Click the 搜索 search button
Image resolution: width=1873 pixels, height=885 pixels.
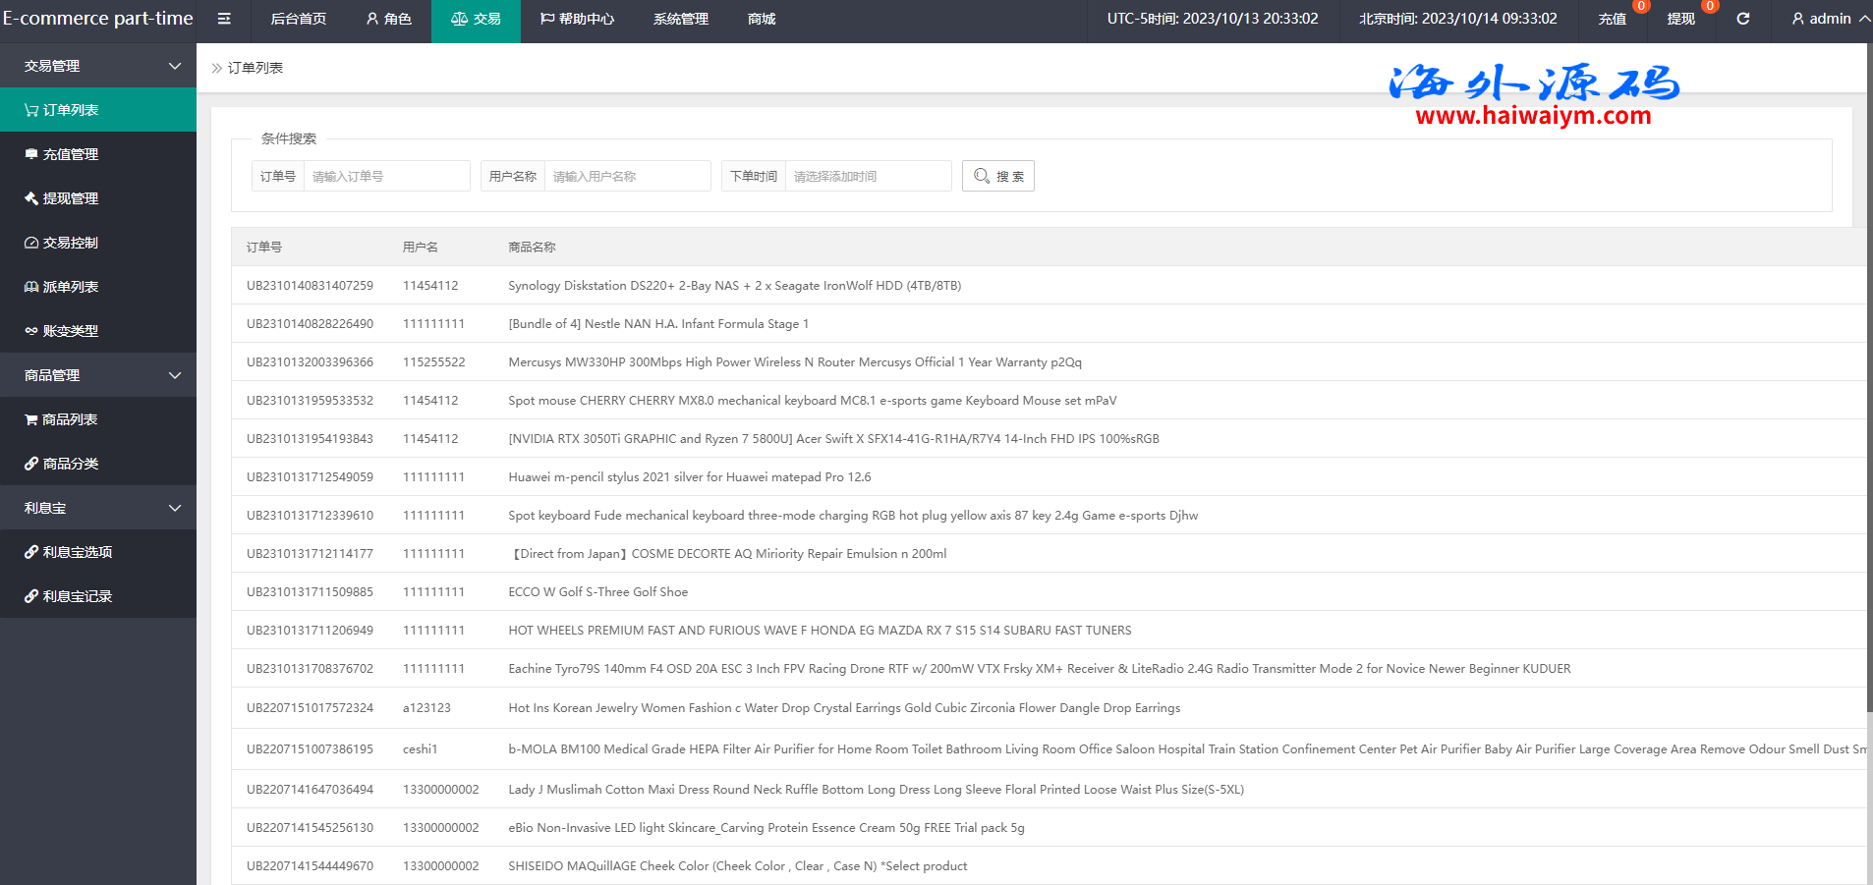tap(997, 176)
